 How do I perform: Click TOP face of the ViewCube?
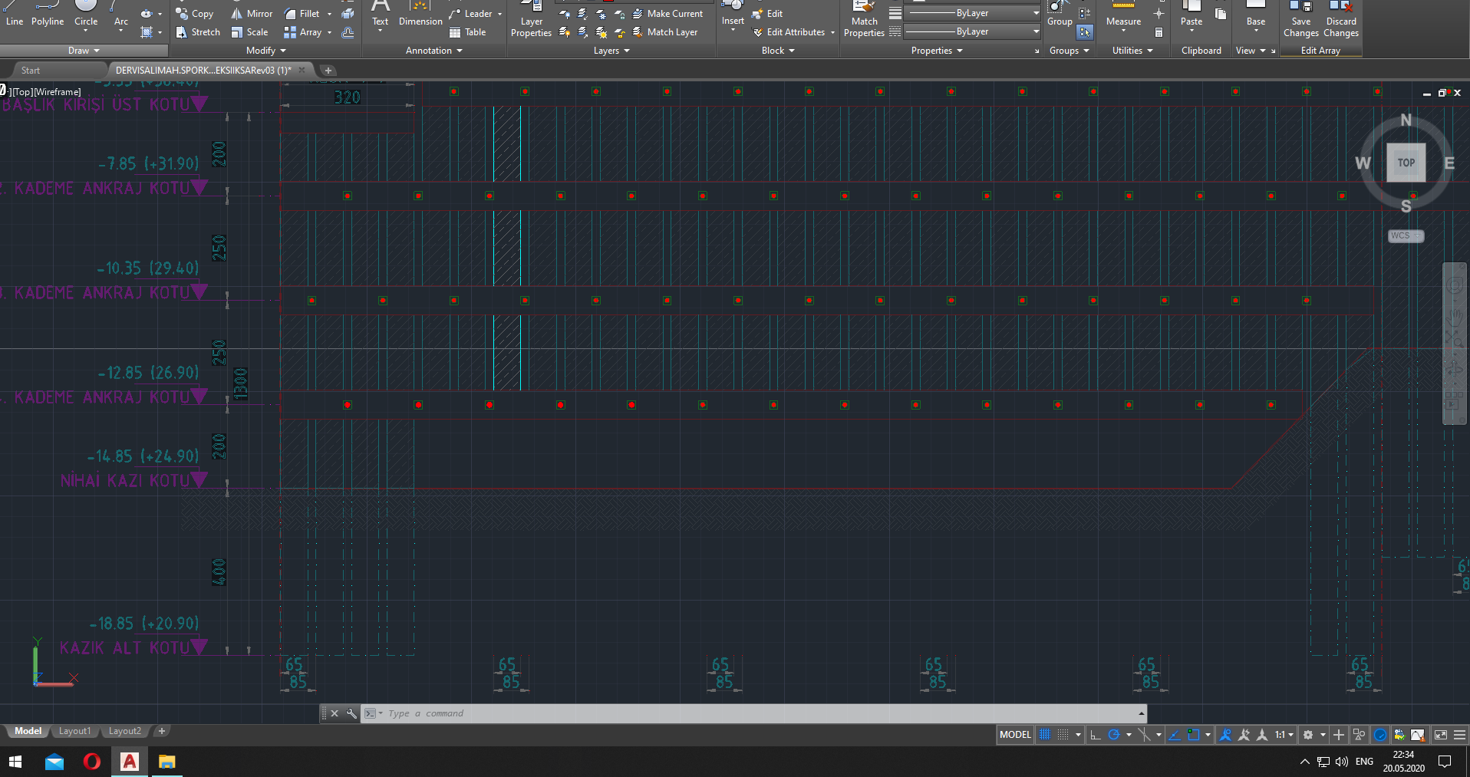click(1406, 163)
